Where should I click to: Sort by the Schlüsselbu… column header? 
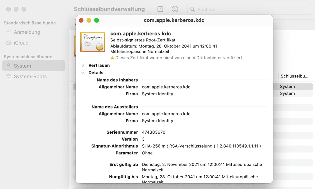tap(295, 76)
